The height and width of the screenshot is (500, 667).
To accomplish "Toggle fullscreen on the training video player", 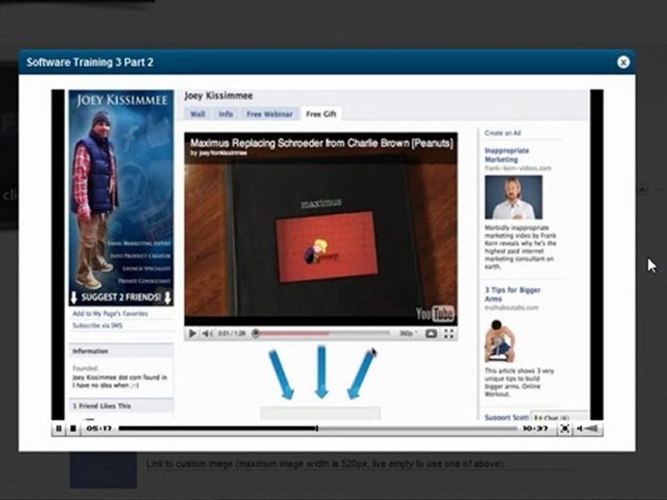I will pos(564,428).
